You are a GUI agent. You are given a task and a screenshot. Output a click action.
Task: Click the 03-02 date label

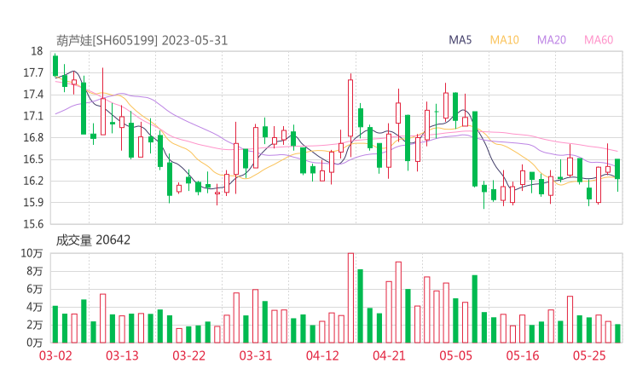[x=55, y=355]
